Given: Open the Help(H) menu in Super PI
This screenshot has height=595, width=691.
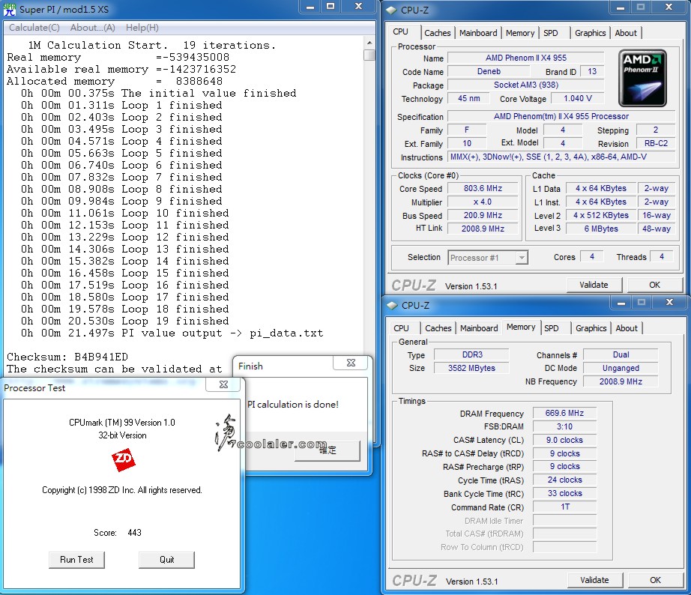Looking at the screenshot, I should 142,28.
